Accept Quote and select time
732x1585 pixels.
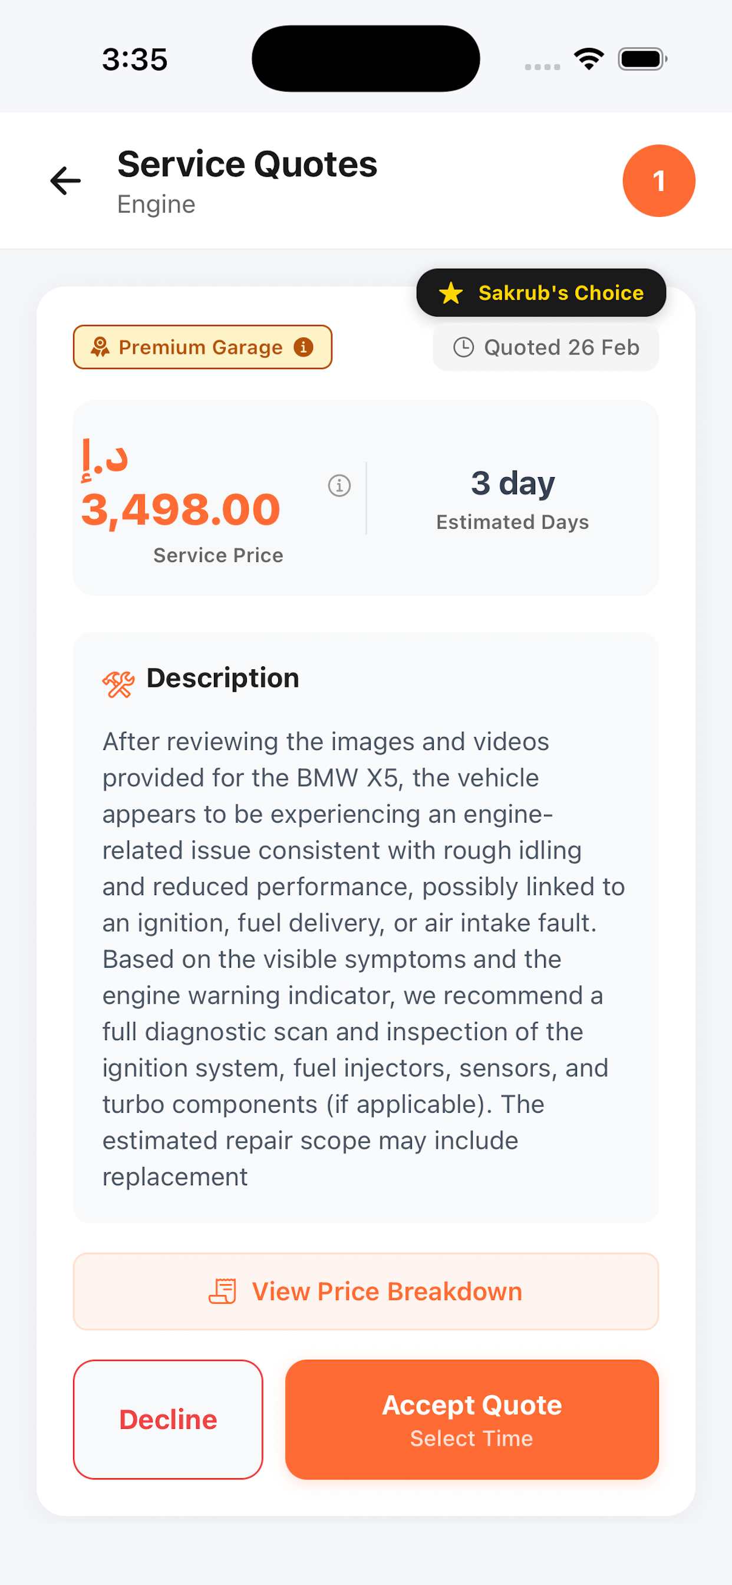pos(472,1419)
